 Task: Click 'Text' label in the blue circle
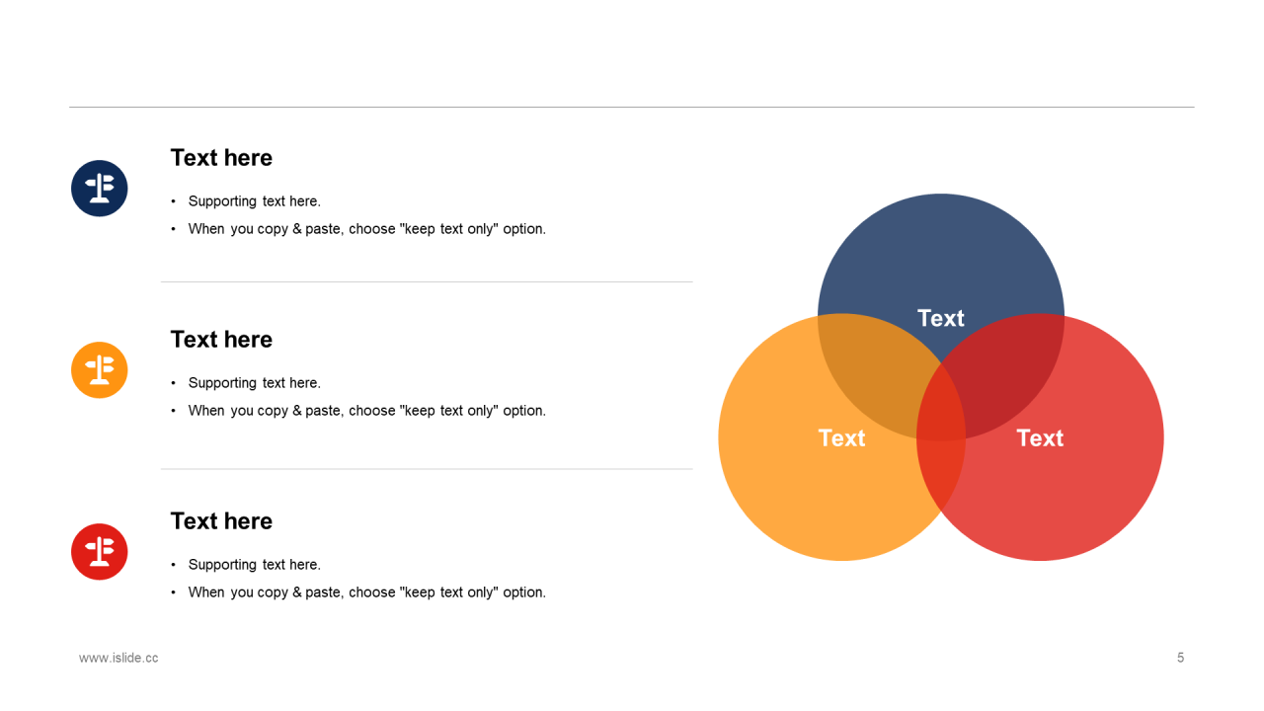pyautogui.click(x=941, y=318)
